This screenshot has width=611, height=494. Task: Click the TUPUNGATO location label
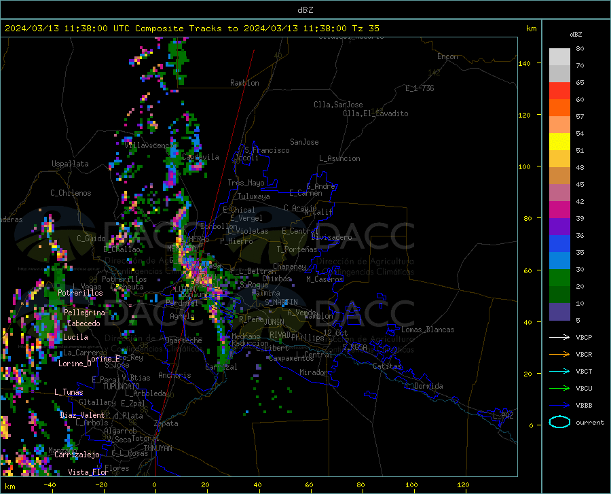click(x=122, y=387)
